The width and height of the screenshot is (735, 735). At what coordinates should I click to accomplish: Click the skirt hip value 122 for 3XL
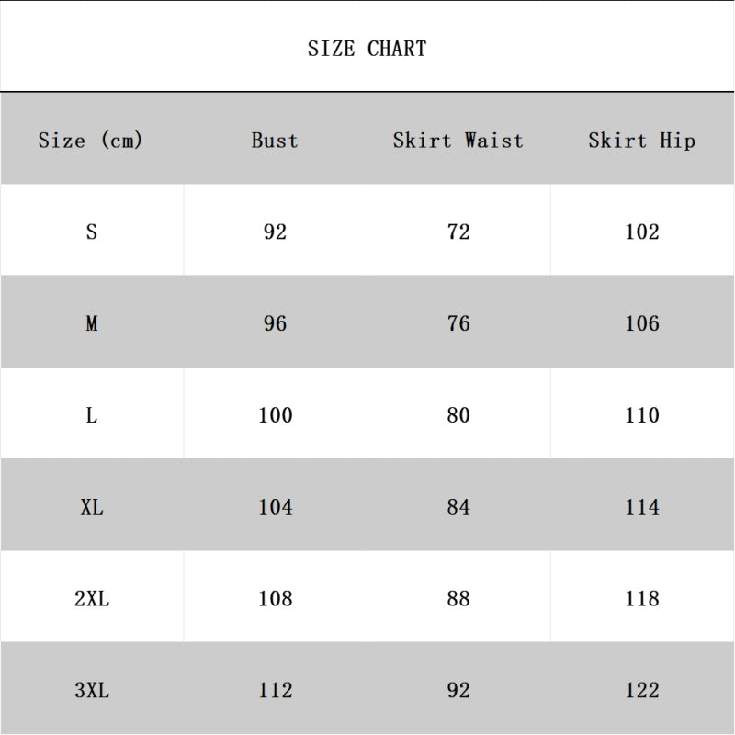(641, 690)
